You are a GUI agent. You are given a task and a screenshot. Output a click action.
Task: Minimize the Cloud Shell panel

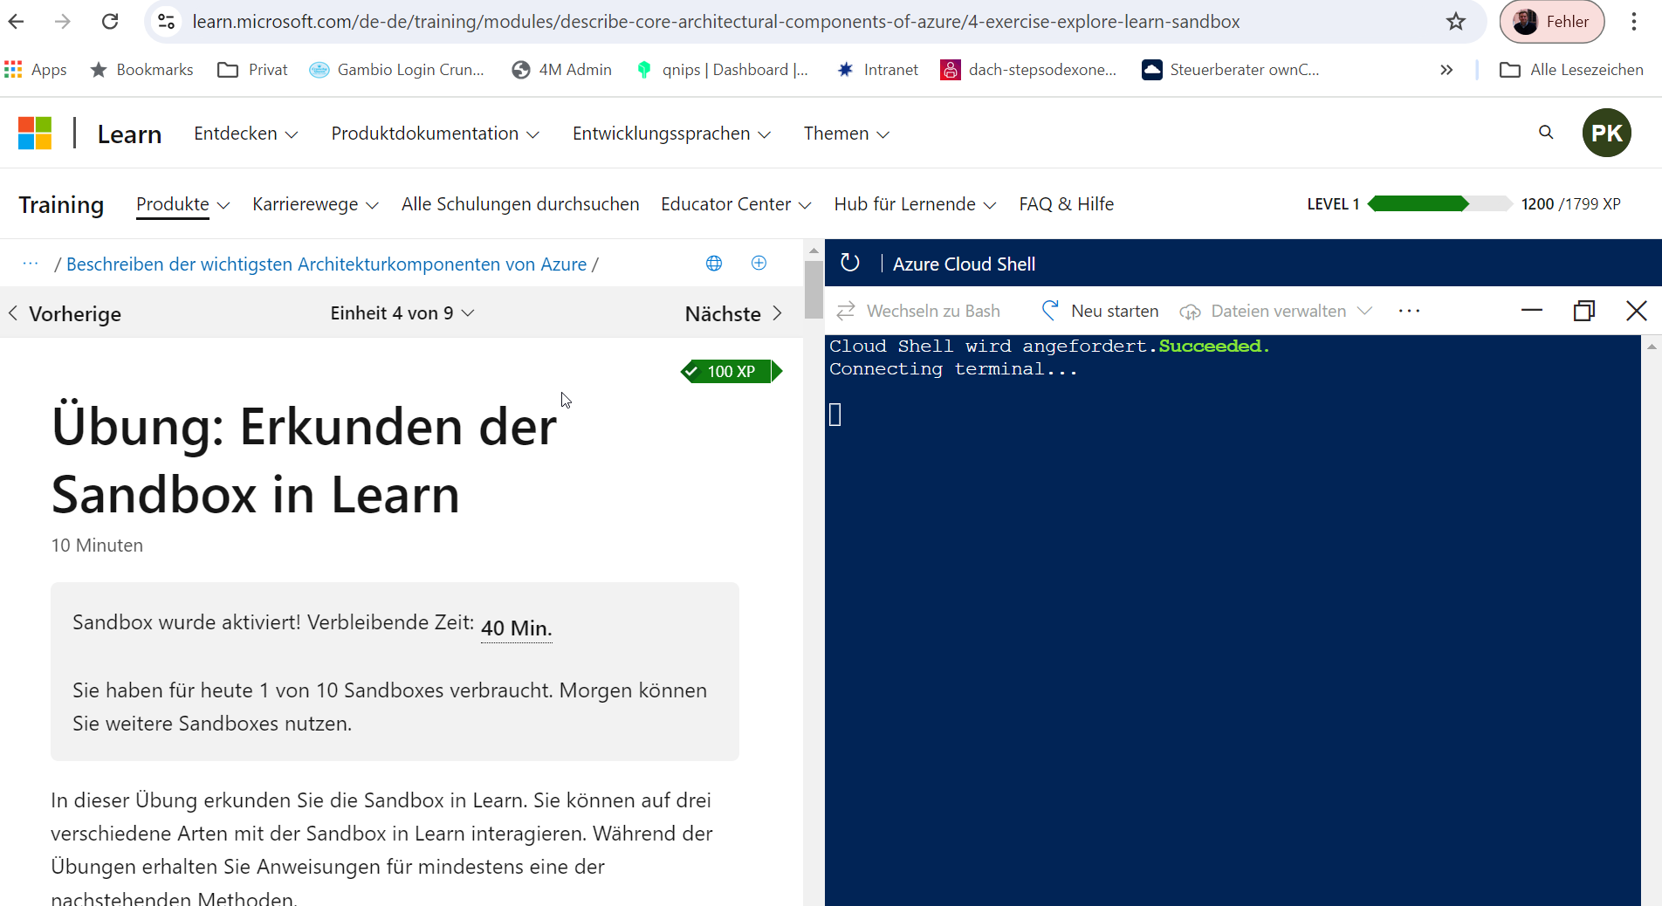tap(1532, 311)
